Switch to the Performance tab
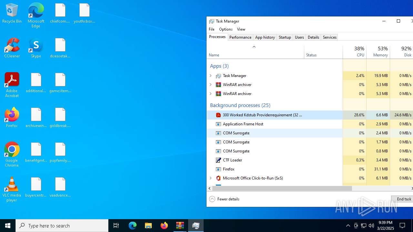The height and width of the screenshot is (232, 413). [240, 37]
